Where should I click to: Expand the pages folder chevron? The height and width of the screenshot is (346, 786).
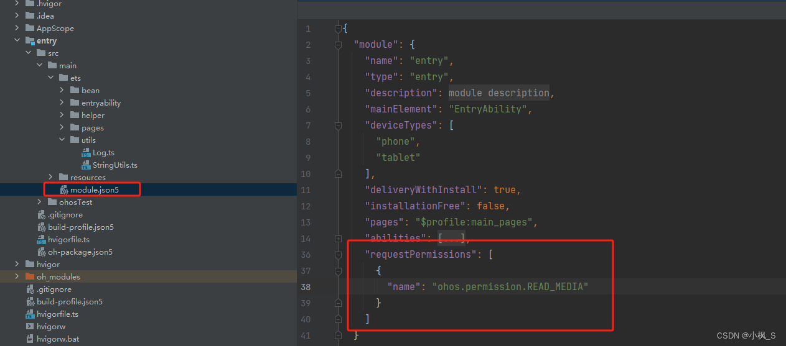point(62,127)
